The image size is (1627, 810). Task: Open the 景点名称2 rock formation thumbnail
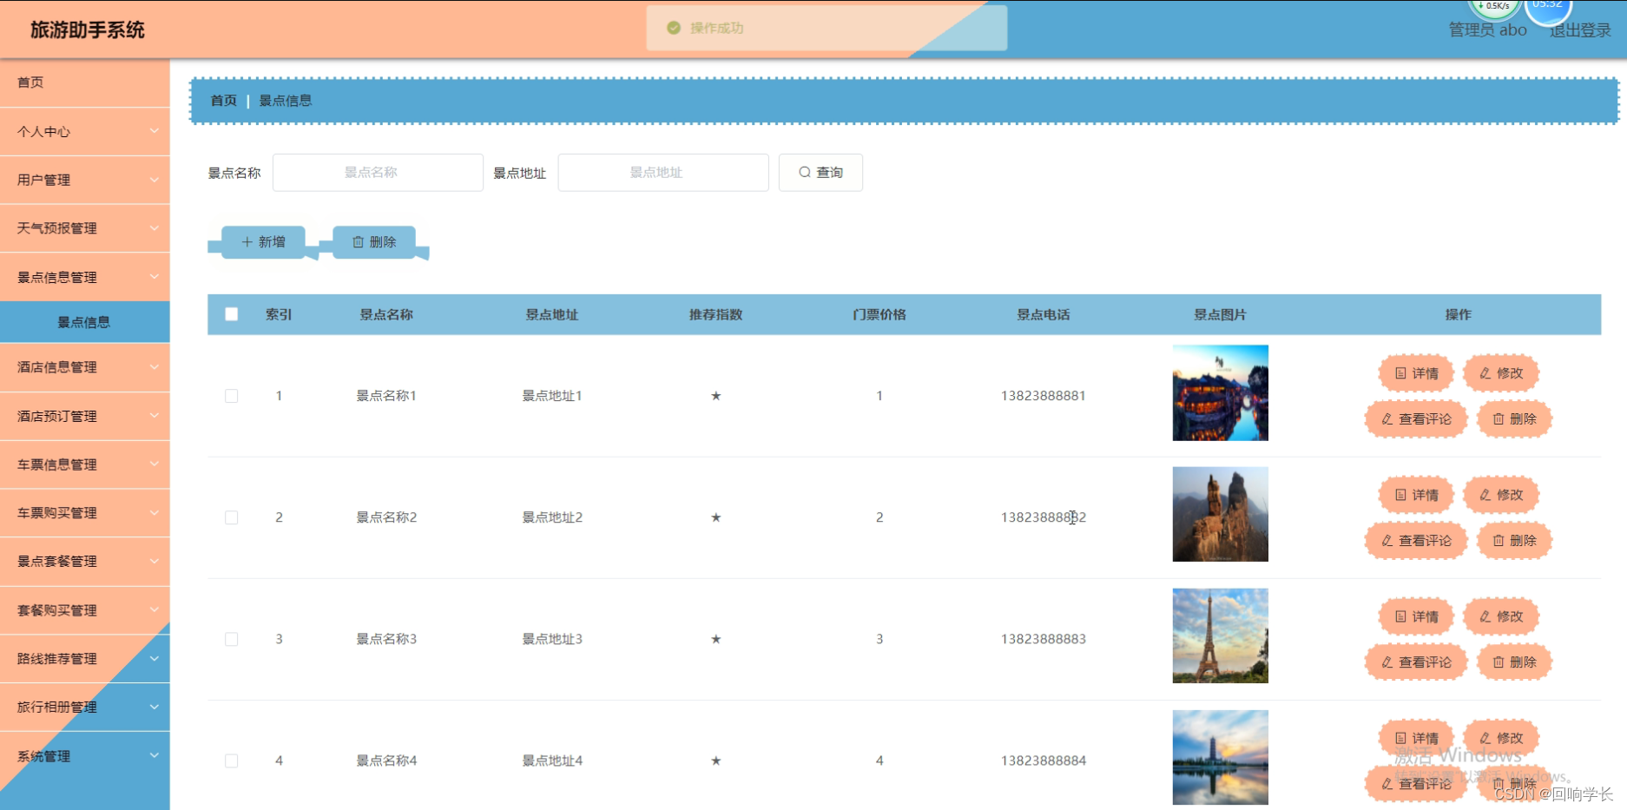pyautogui.click(x=1220, y=514)
